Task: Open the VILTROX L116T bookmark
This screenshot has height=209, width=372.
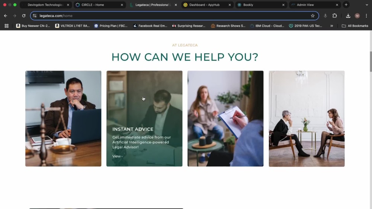Action: pyautogui.click(x=72, y=26)
